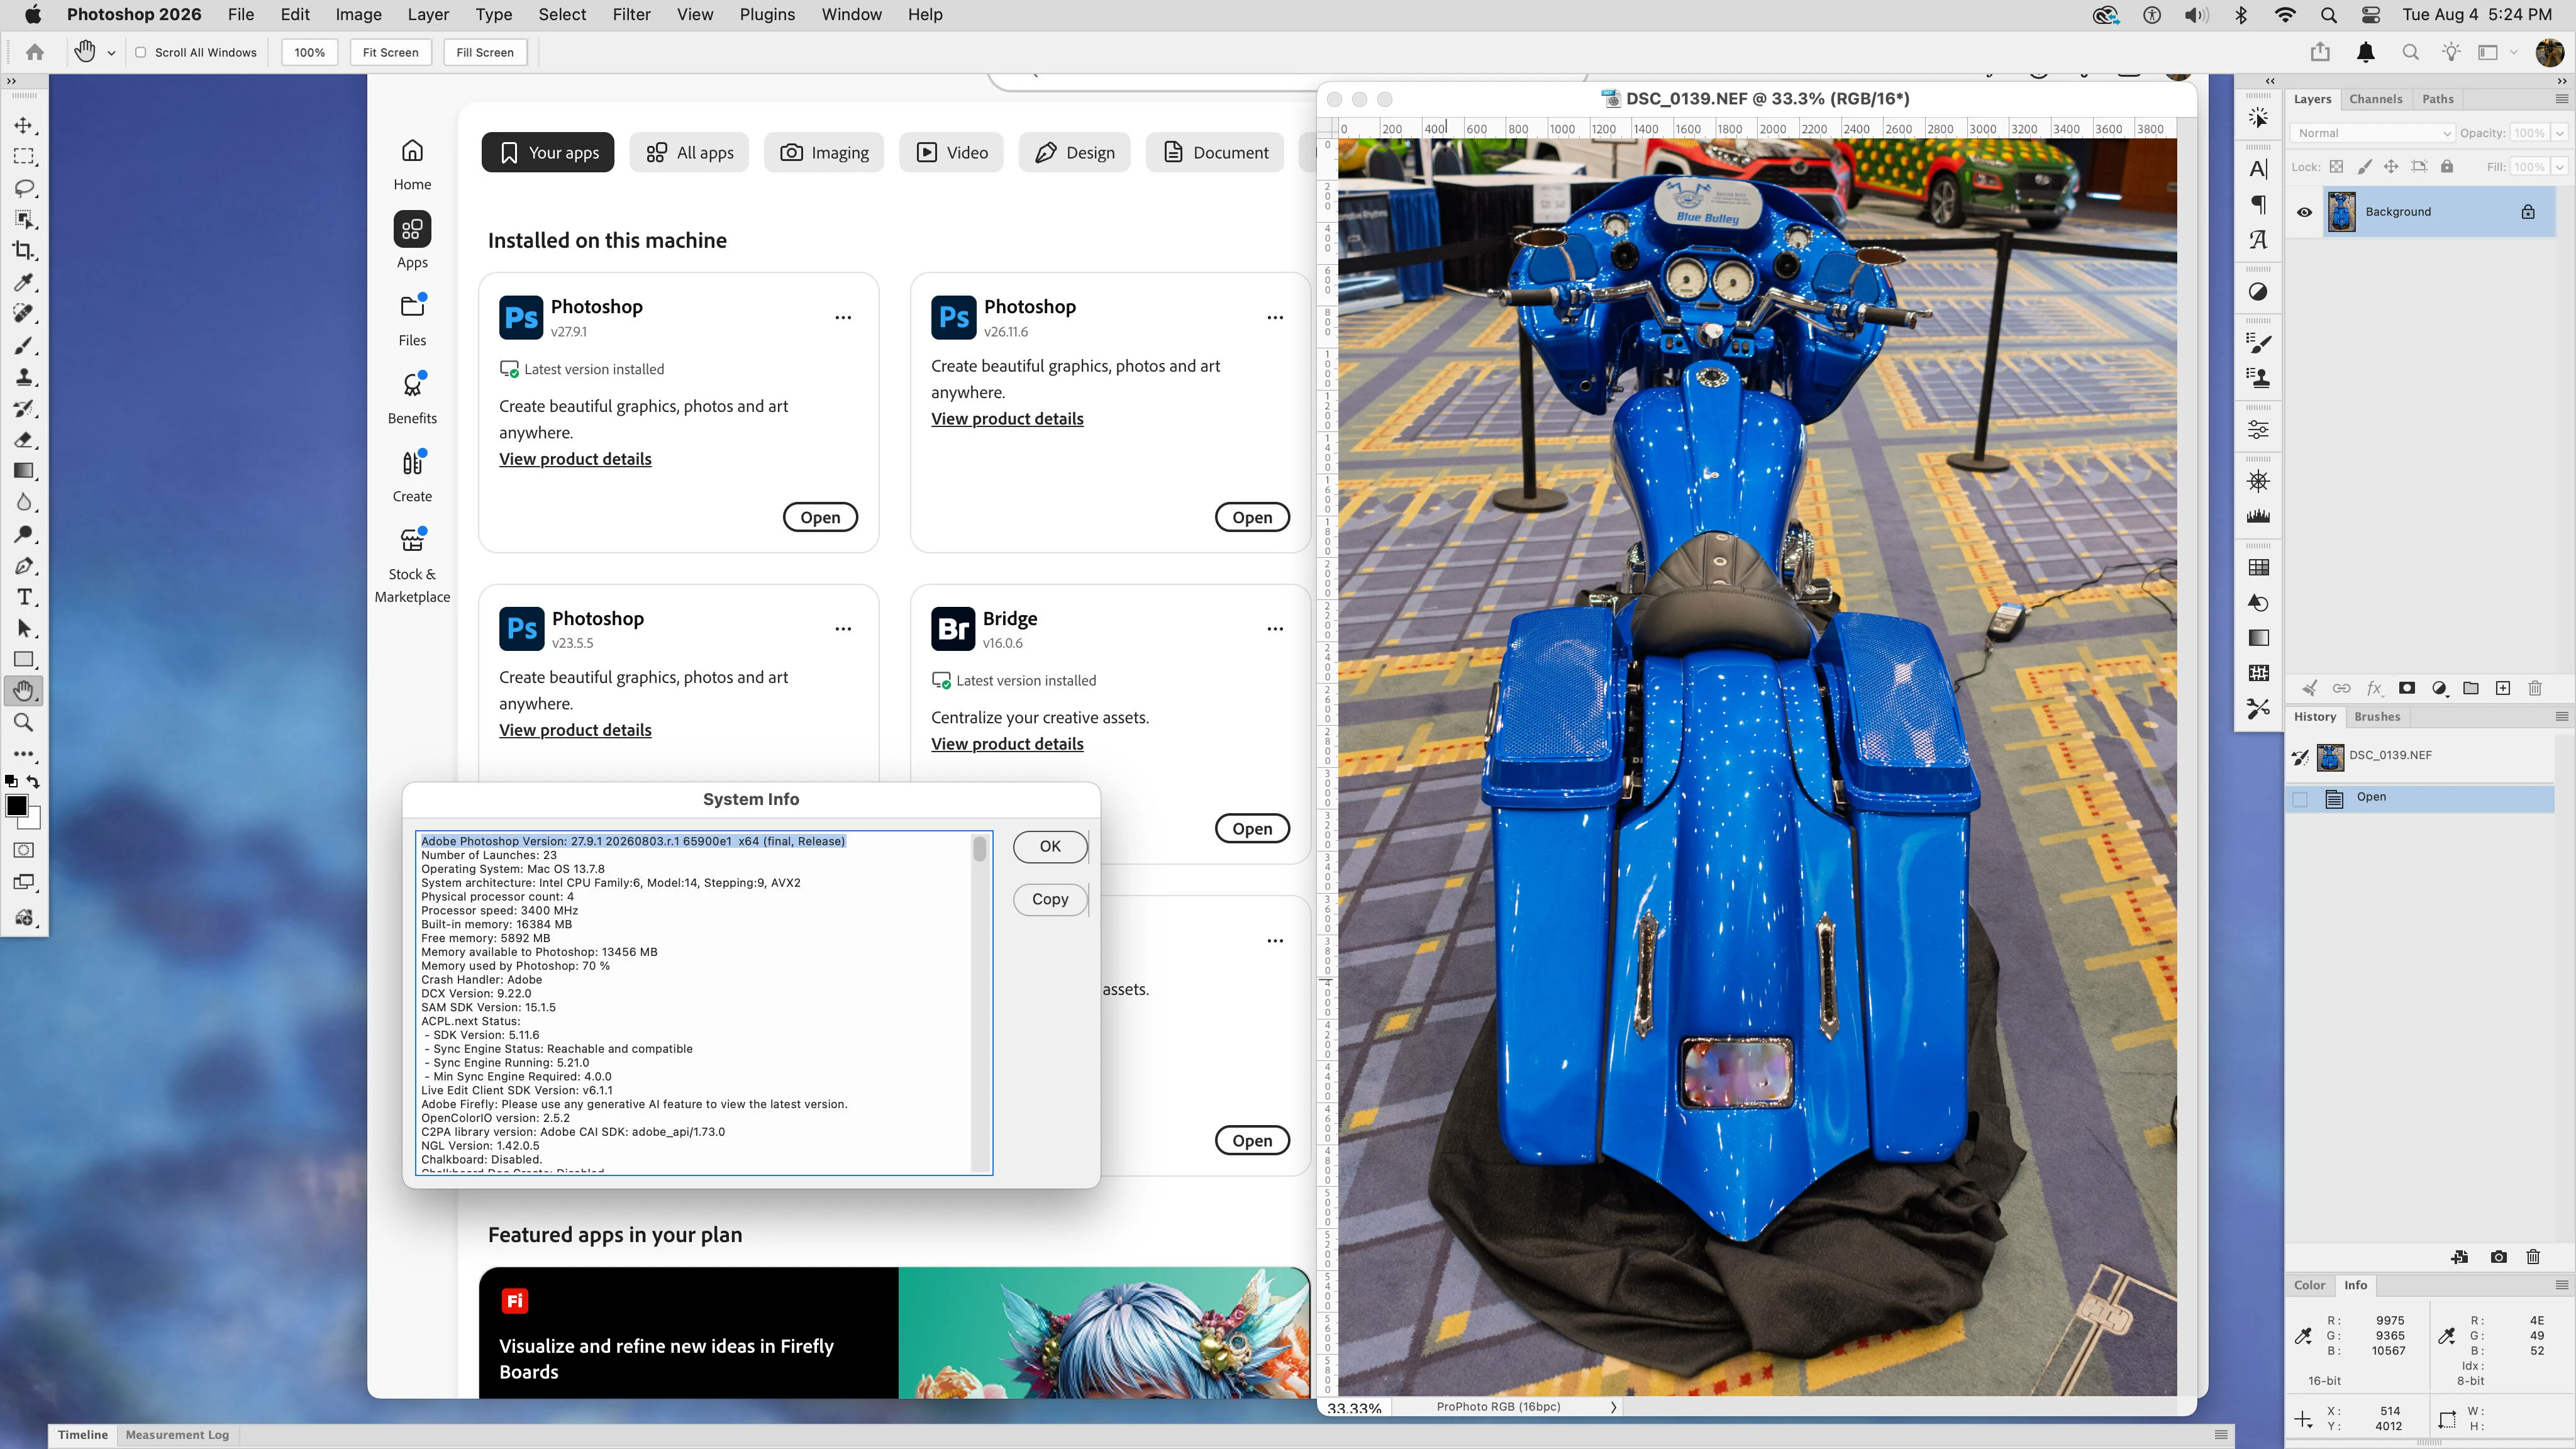
Task: Select the Spot Healing Brush tool
Action: coord(24,313)
